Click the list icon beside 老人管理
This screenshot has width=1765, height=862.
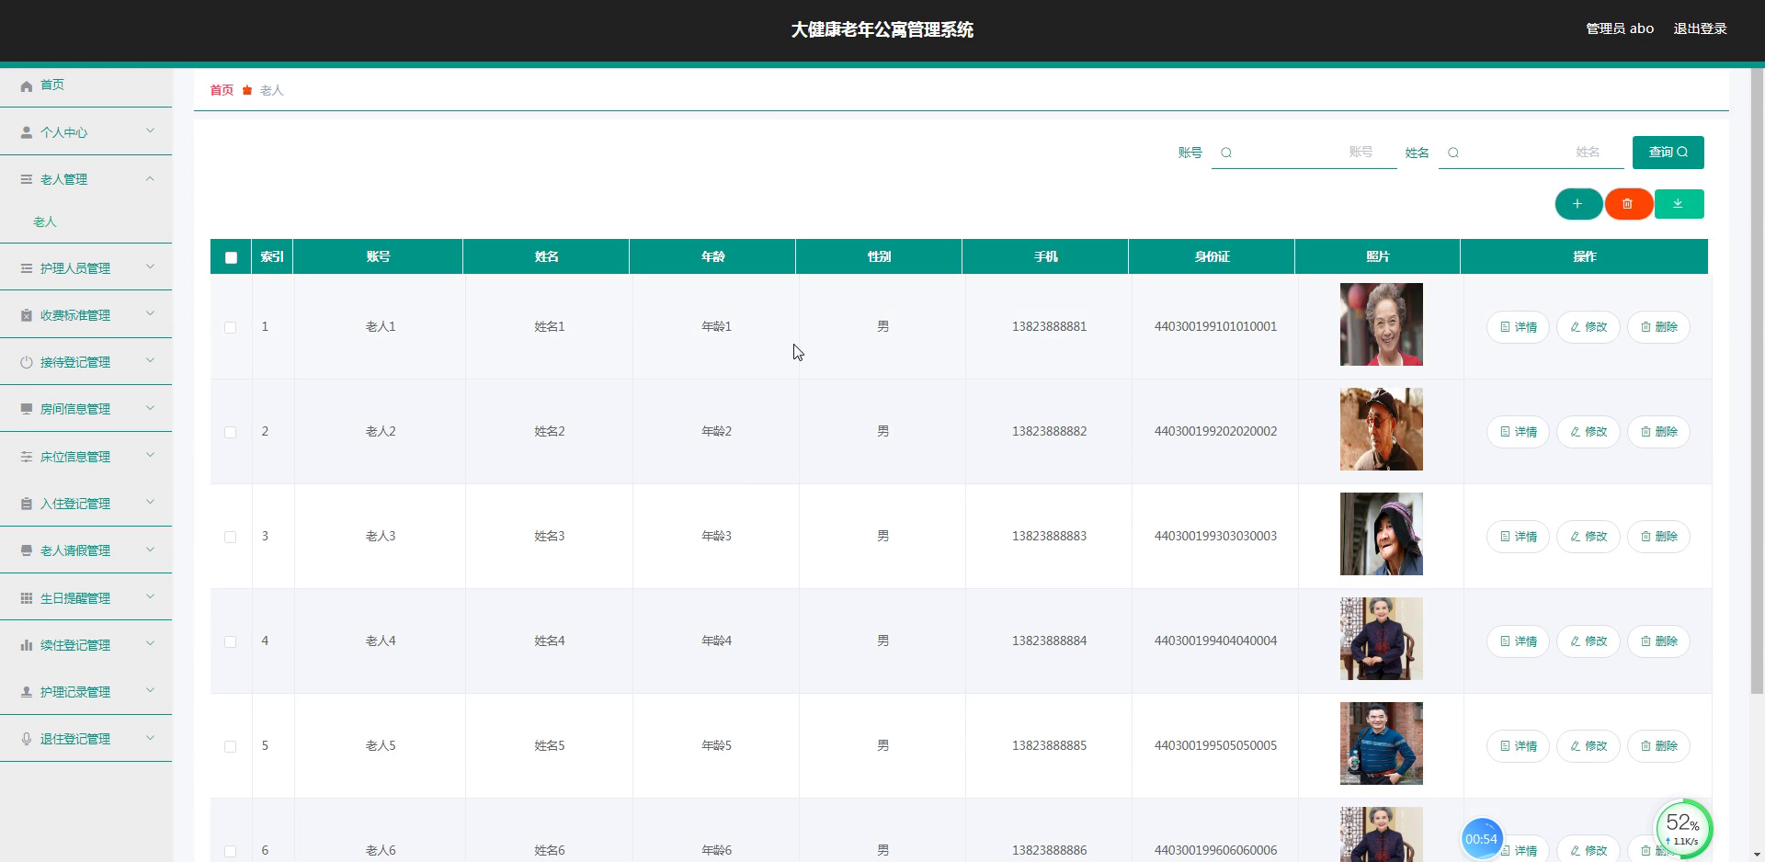coord(27,179)
